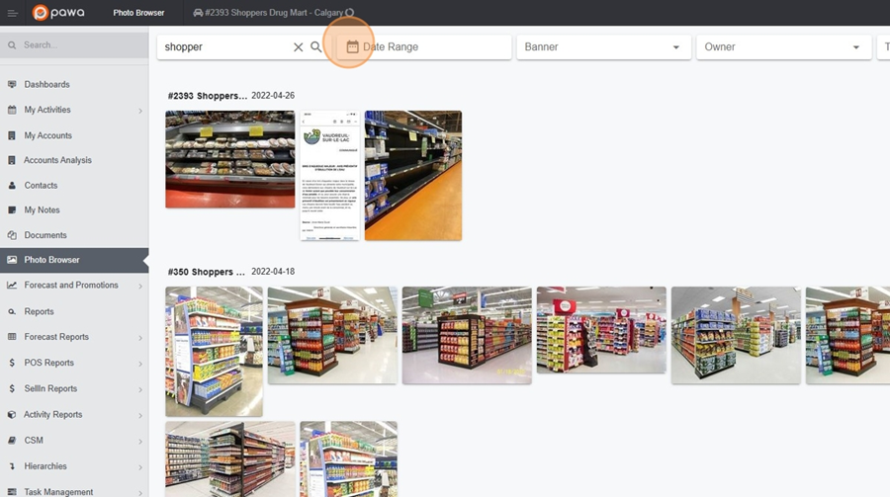Expand the Forecast and Promotions chevron

click(140, 286)
